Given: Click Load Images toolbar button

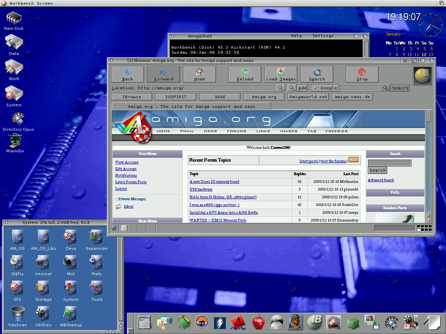Looking at the screenshot, I should pyautogui.click(x=281, y=74).
